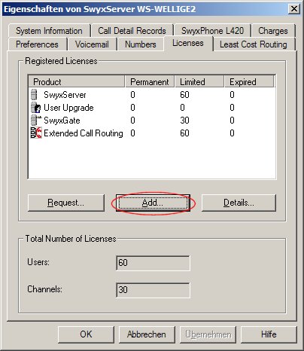Image resolution: width=304 pixels, height=351 pixels.
Task: Click the Channels count field
Action: [x=153, y=290]
